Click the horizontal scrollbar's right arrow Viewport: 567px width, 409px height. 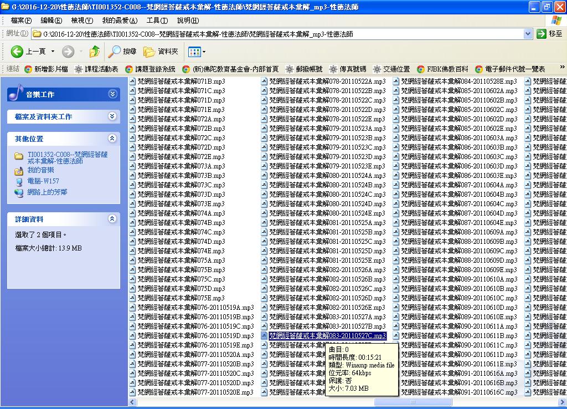(563, 402)
